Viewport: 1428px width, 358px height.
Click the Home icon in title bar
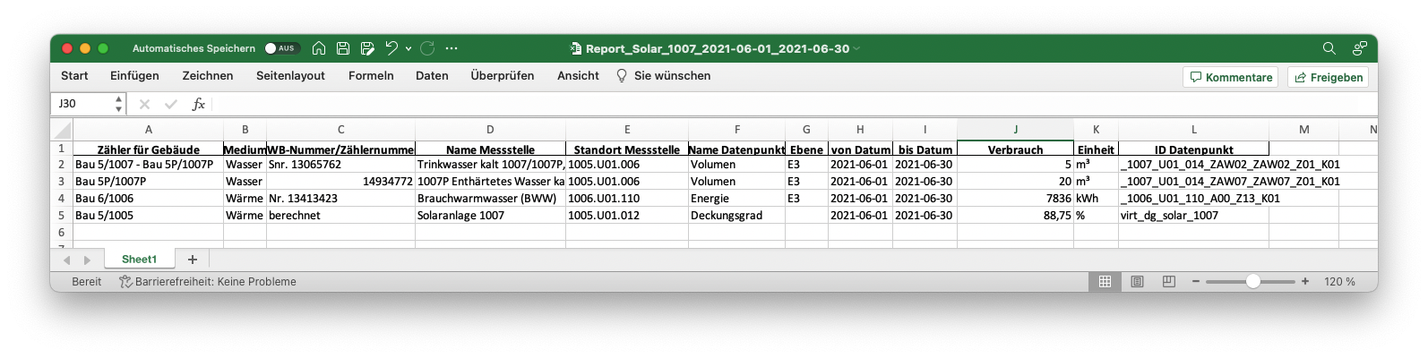pos(319,48)
